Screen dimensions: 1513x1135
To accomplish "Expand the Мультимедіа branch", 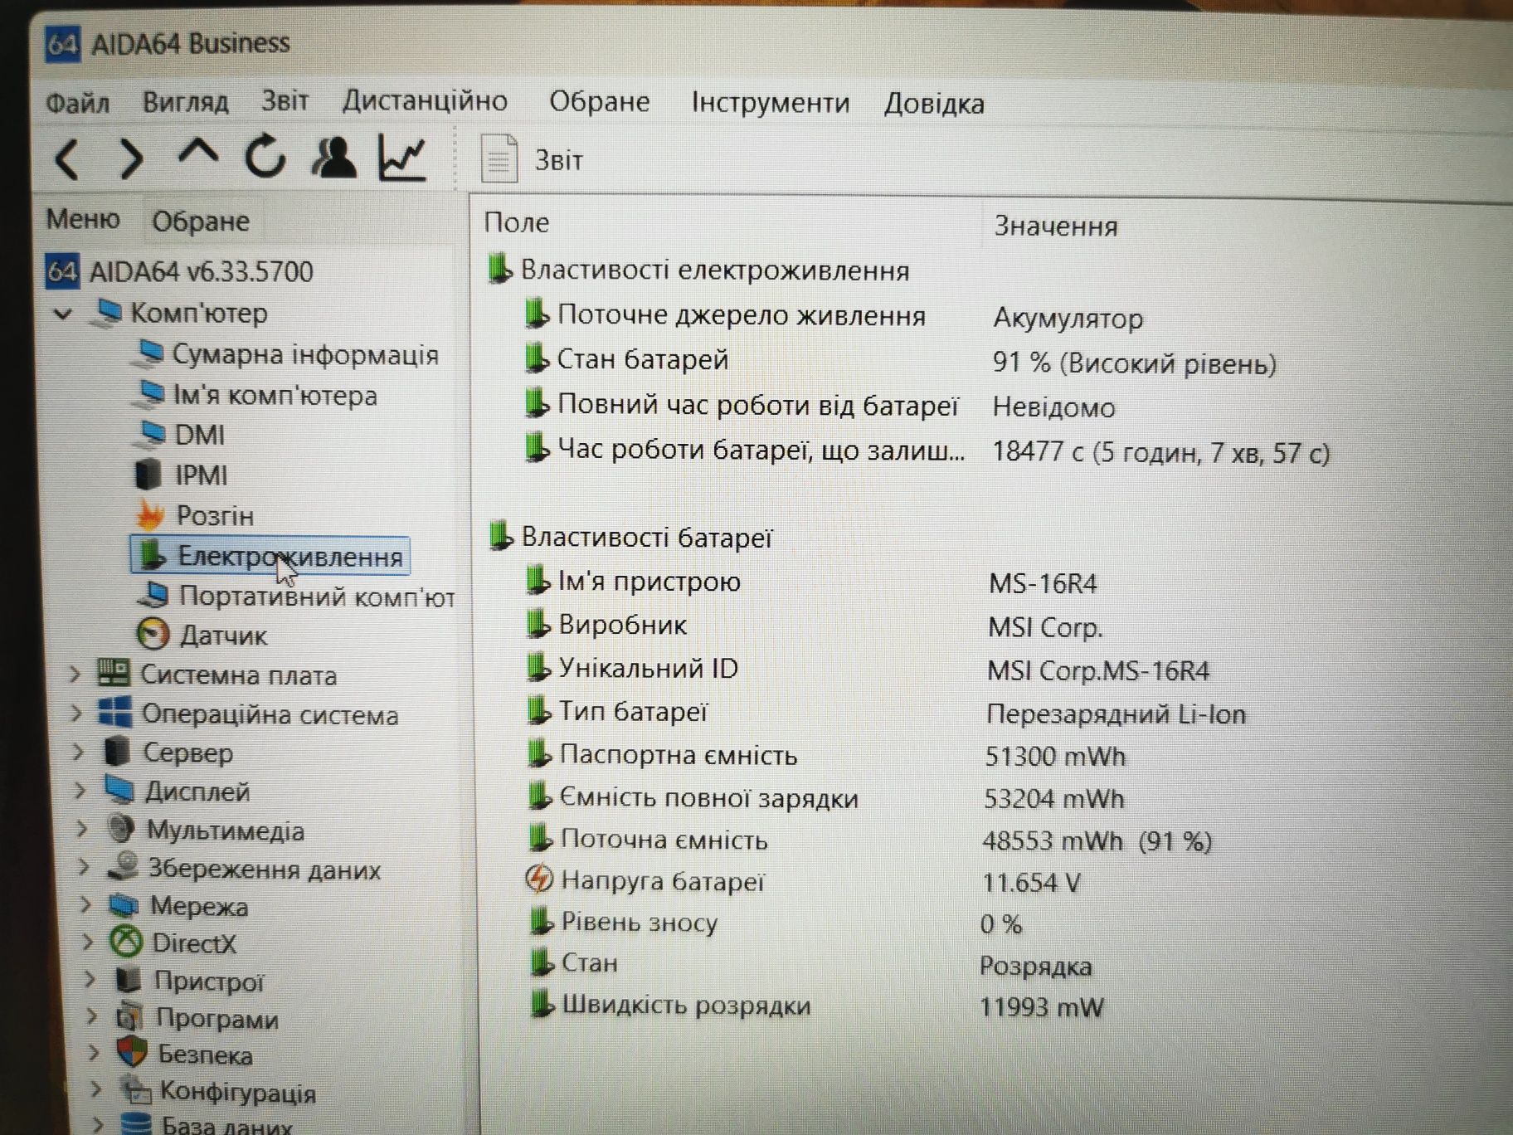I will (82, 830).
